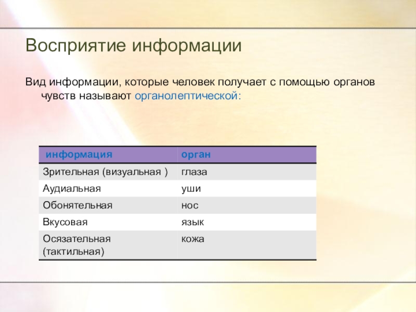Click the cell "глаза"
The height and width of the screenshot is (312, 416).
pos(247,172)
